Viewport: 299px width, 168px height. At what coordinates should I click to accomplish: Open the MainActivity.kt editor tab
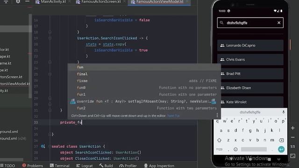point(53,2)
